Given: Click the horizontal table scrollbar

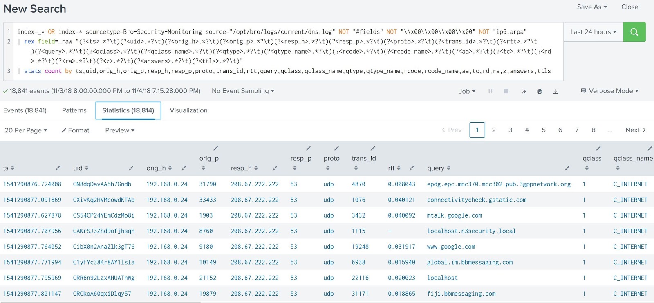Looking at the screenshot, I should click(100, 302).
